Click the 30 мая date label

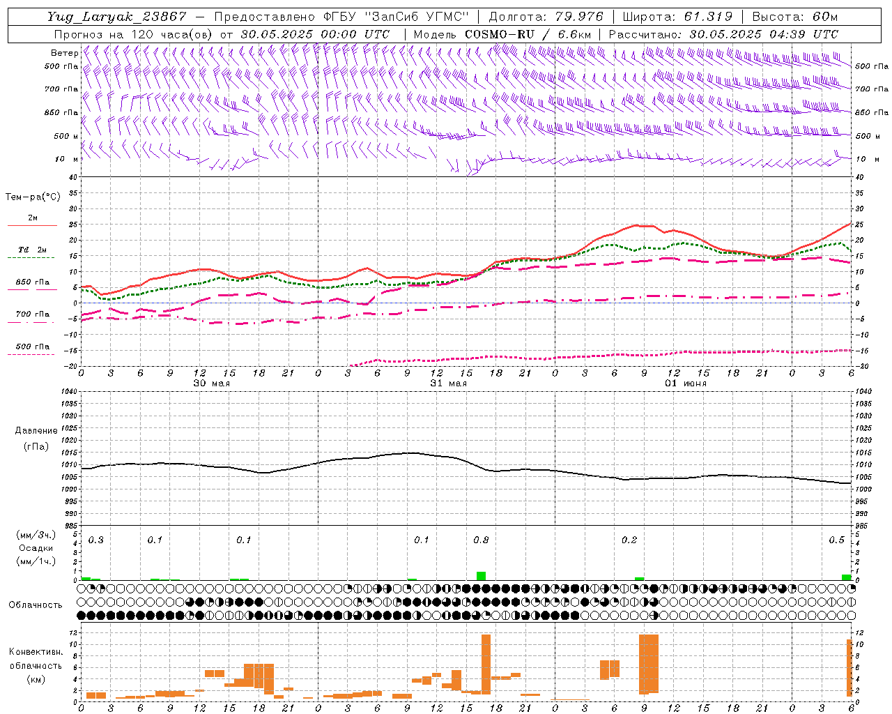click(211, 383)
